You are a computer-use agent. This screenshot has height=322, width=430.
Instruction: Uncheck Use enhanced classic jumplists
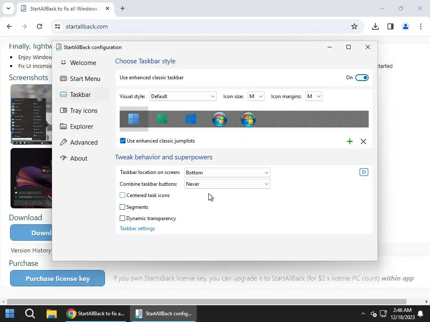(123, 141)
